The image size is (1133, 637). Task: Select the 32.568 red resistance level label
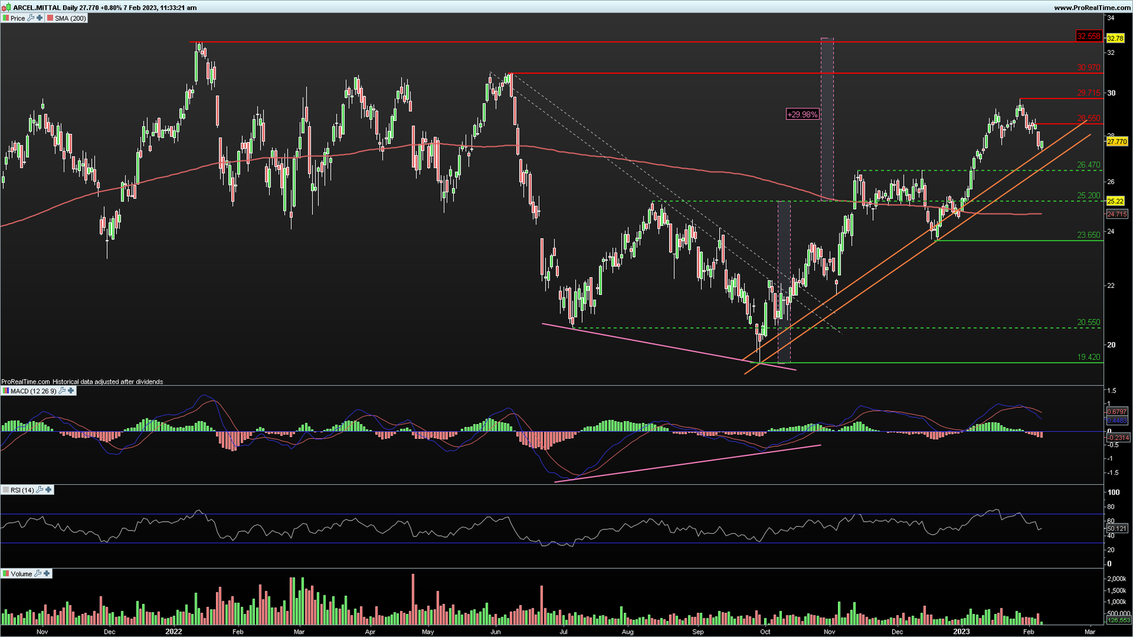(x=1088, y=36)
